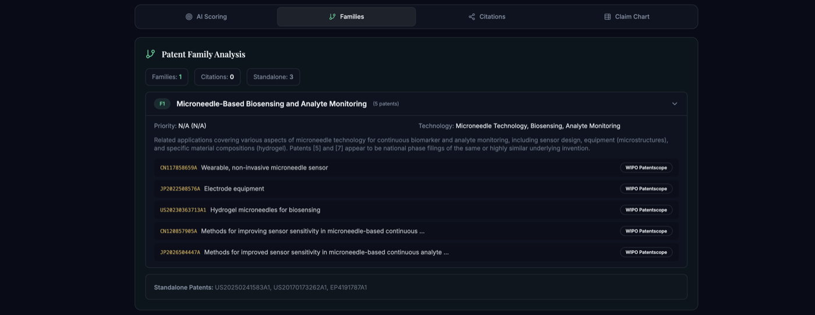
Task: Open WIPO Patentscope for JP2022508576A
Action: point(646,189)
